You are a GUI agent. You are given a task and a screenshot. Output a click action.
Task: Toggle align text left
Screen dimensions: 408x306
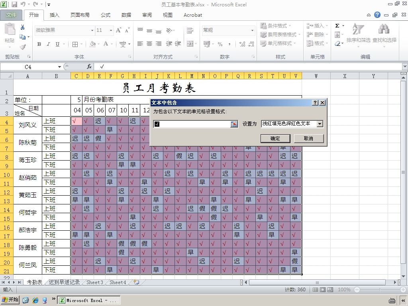tap(140, 44)
